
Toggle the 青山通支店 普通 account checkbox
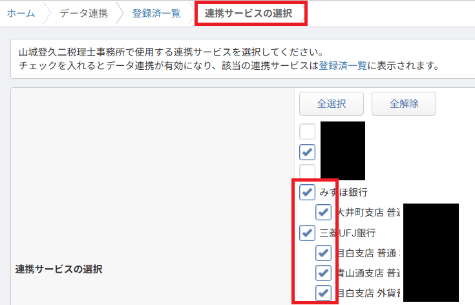click(323, 273)
